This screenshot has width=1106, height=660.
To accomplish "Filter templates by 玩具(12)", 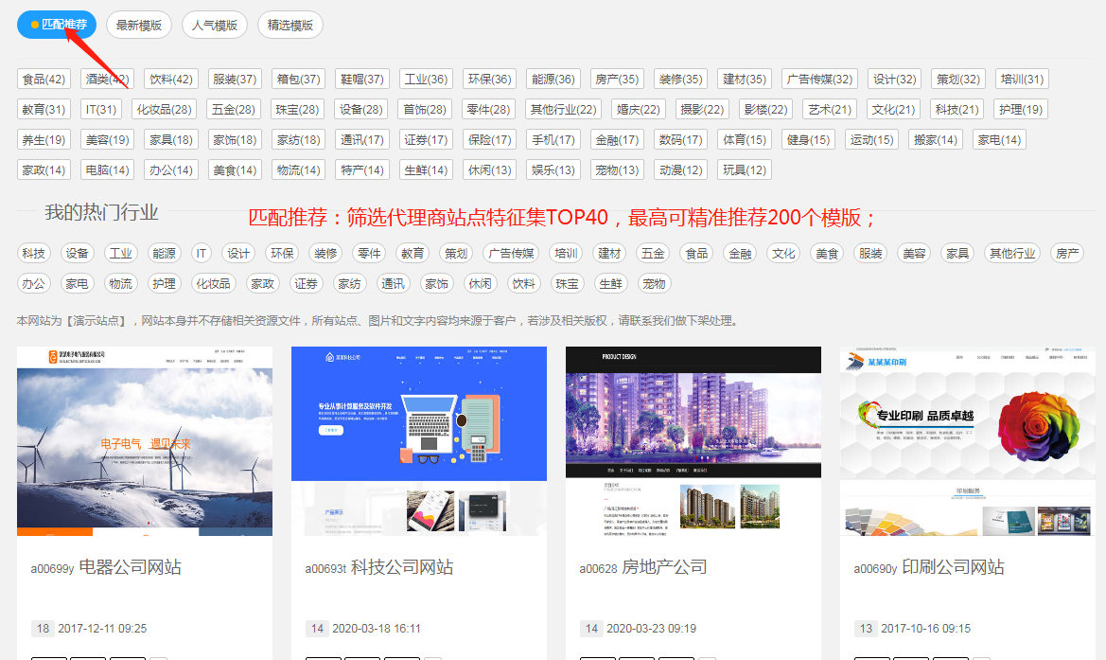I will coord(744,170).
